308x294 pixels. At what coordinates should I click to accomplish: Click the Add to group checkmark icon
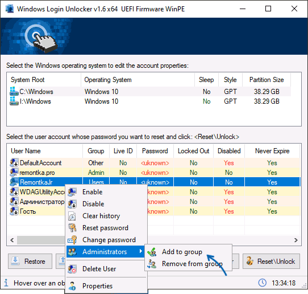(152, 252)
